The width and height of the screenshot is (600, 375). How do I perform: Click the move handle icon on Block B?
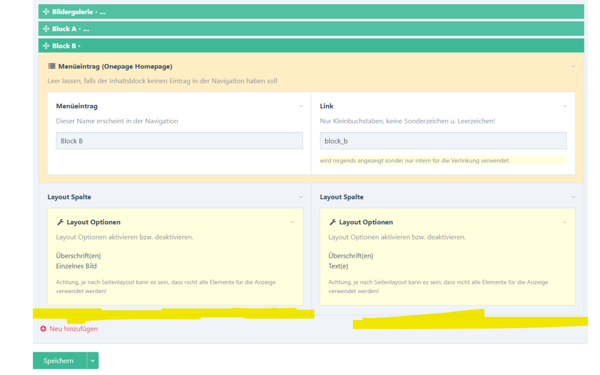[46, 46]
